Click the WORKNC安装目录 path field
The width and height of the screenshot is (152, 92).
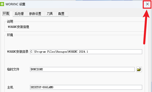[x=86, y=52]
